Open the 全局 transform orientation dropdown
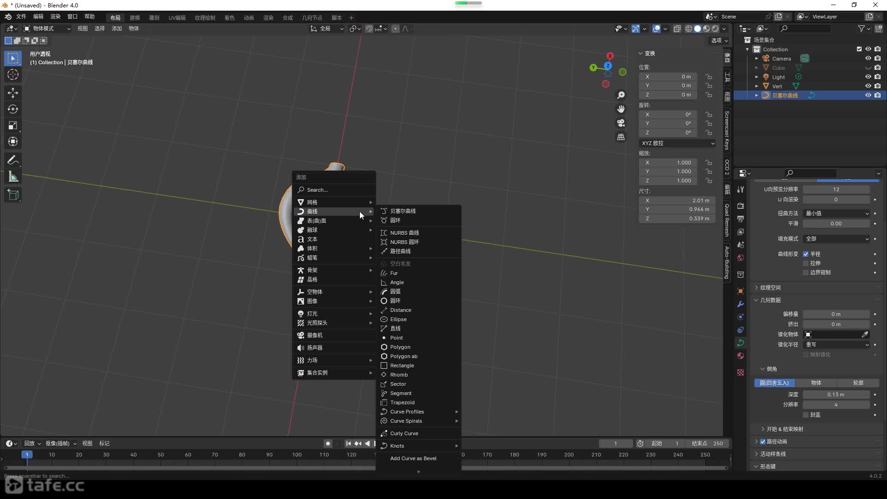This screenshot has height=499, width=887. tap(327, 29)
